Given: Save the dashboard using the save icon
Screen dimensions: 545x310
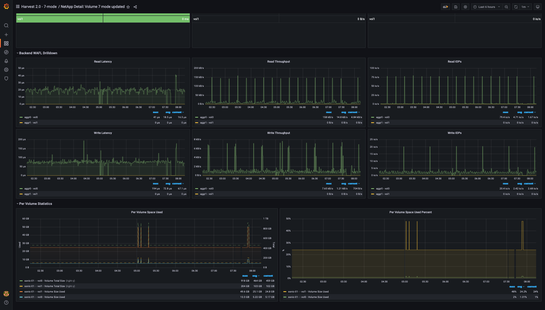Looking at the screenshot, I should [455, 7].
